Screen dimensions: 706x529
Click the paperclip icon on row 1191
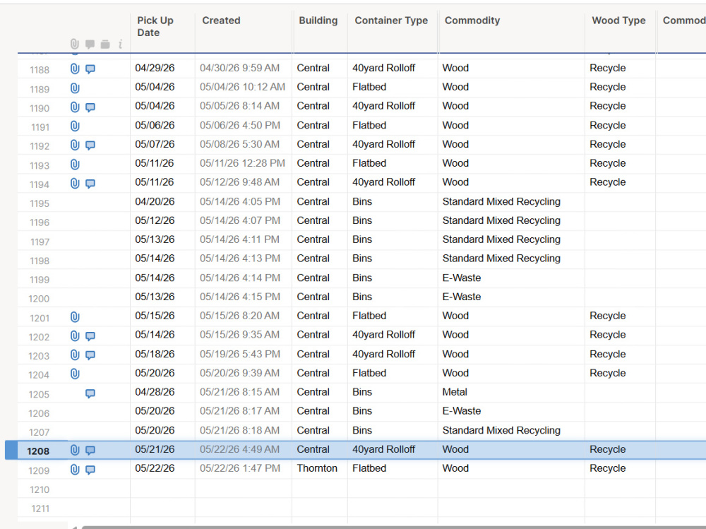pos(75,126)
